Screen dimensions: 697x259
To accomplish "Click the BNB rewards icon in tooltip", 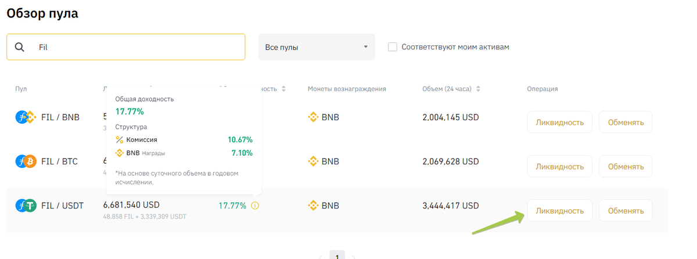I will point(119,153).
